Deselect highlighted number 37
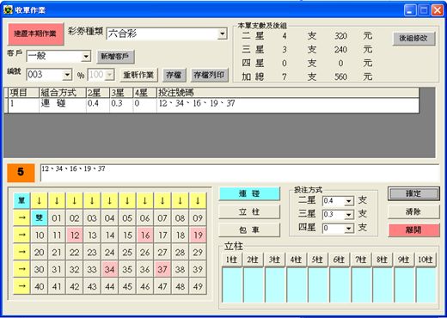This screenshot has width=447, height=318. pyautogui.click(x=162, y=269)
